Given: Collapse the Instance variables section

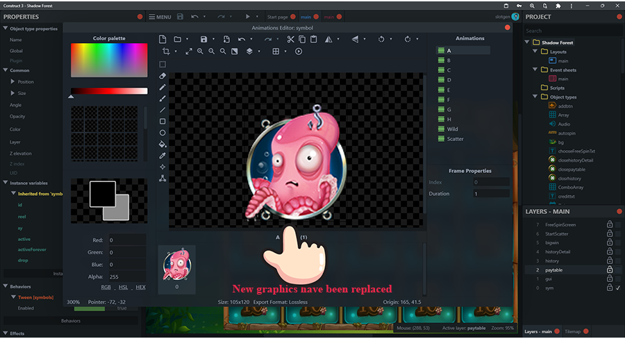Looking at the screenshot, I should tap(5, 183).
